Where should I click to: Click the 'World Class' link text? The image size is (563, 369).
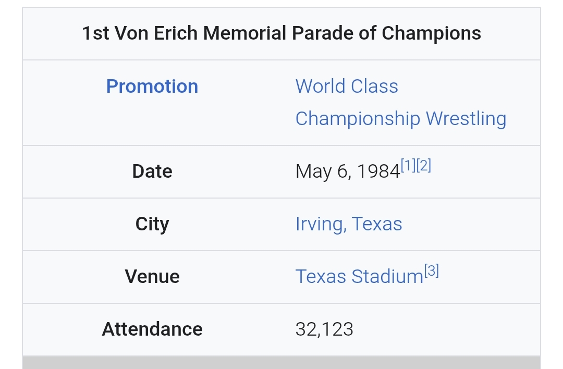coord(347,87)
